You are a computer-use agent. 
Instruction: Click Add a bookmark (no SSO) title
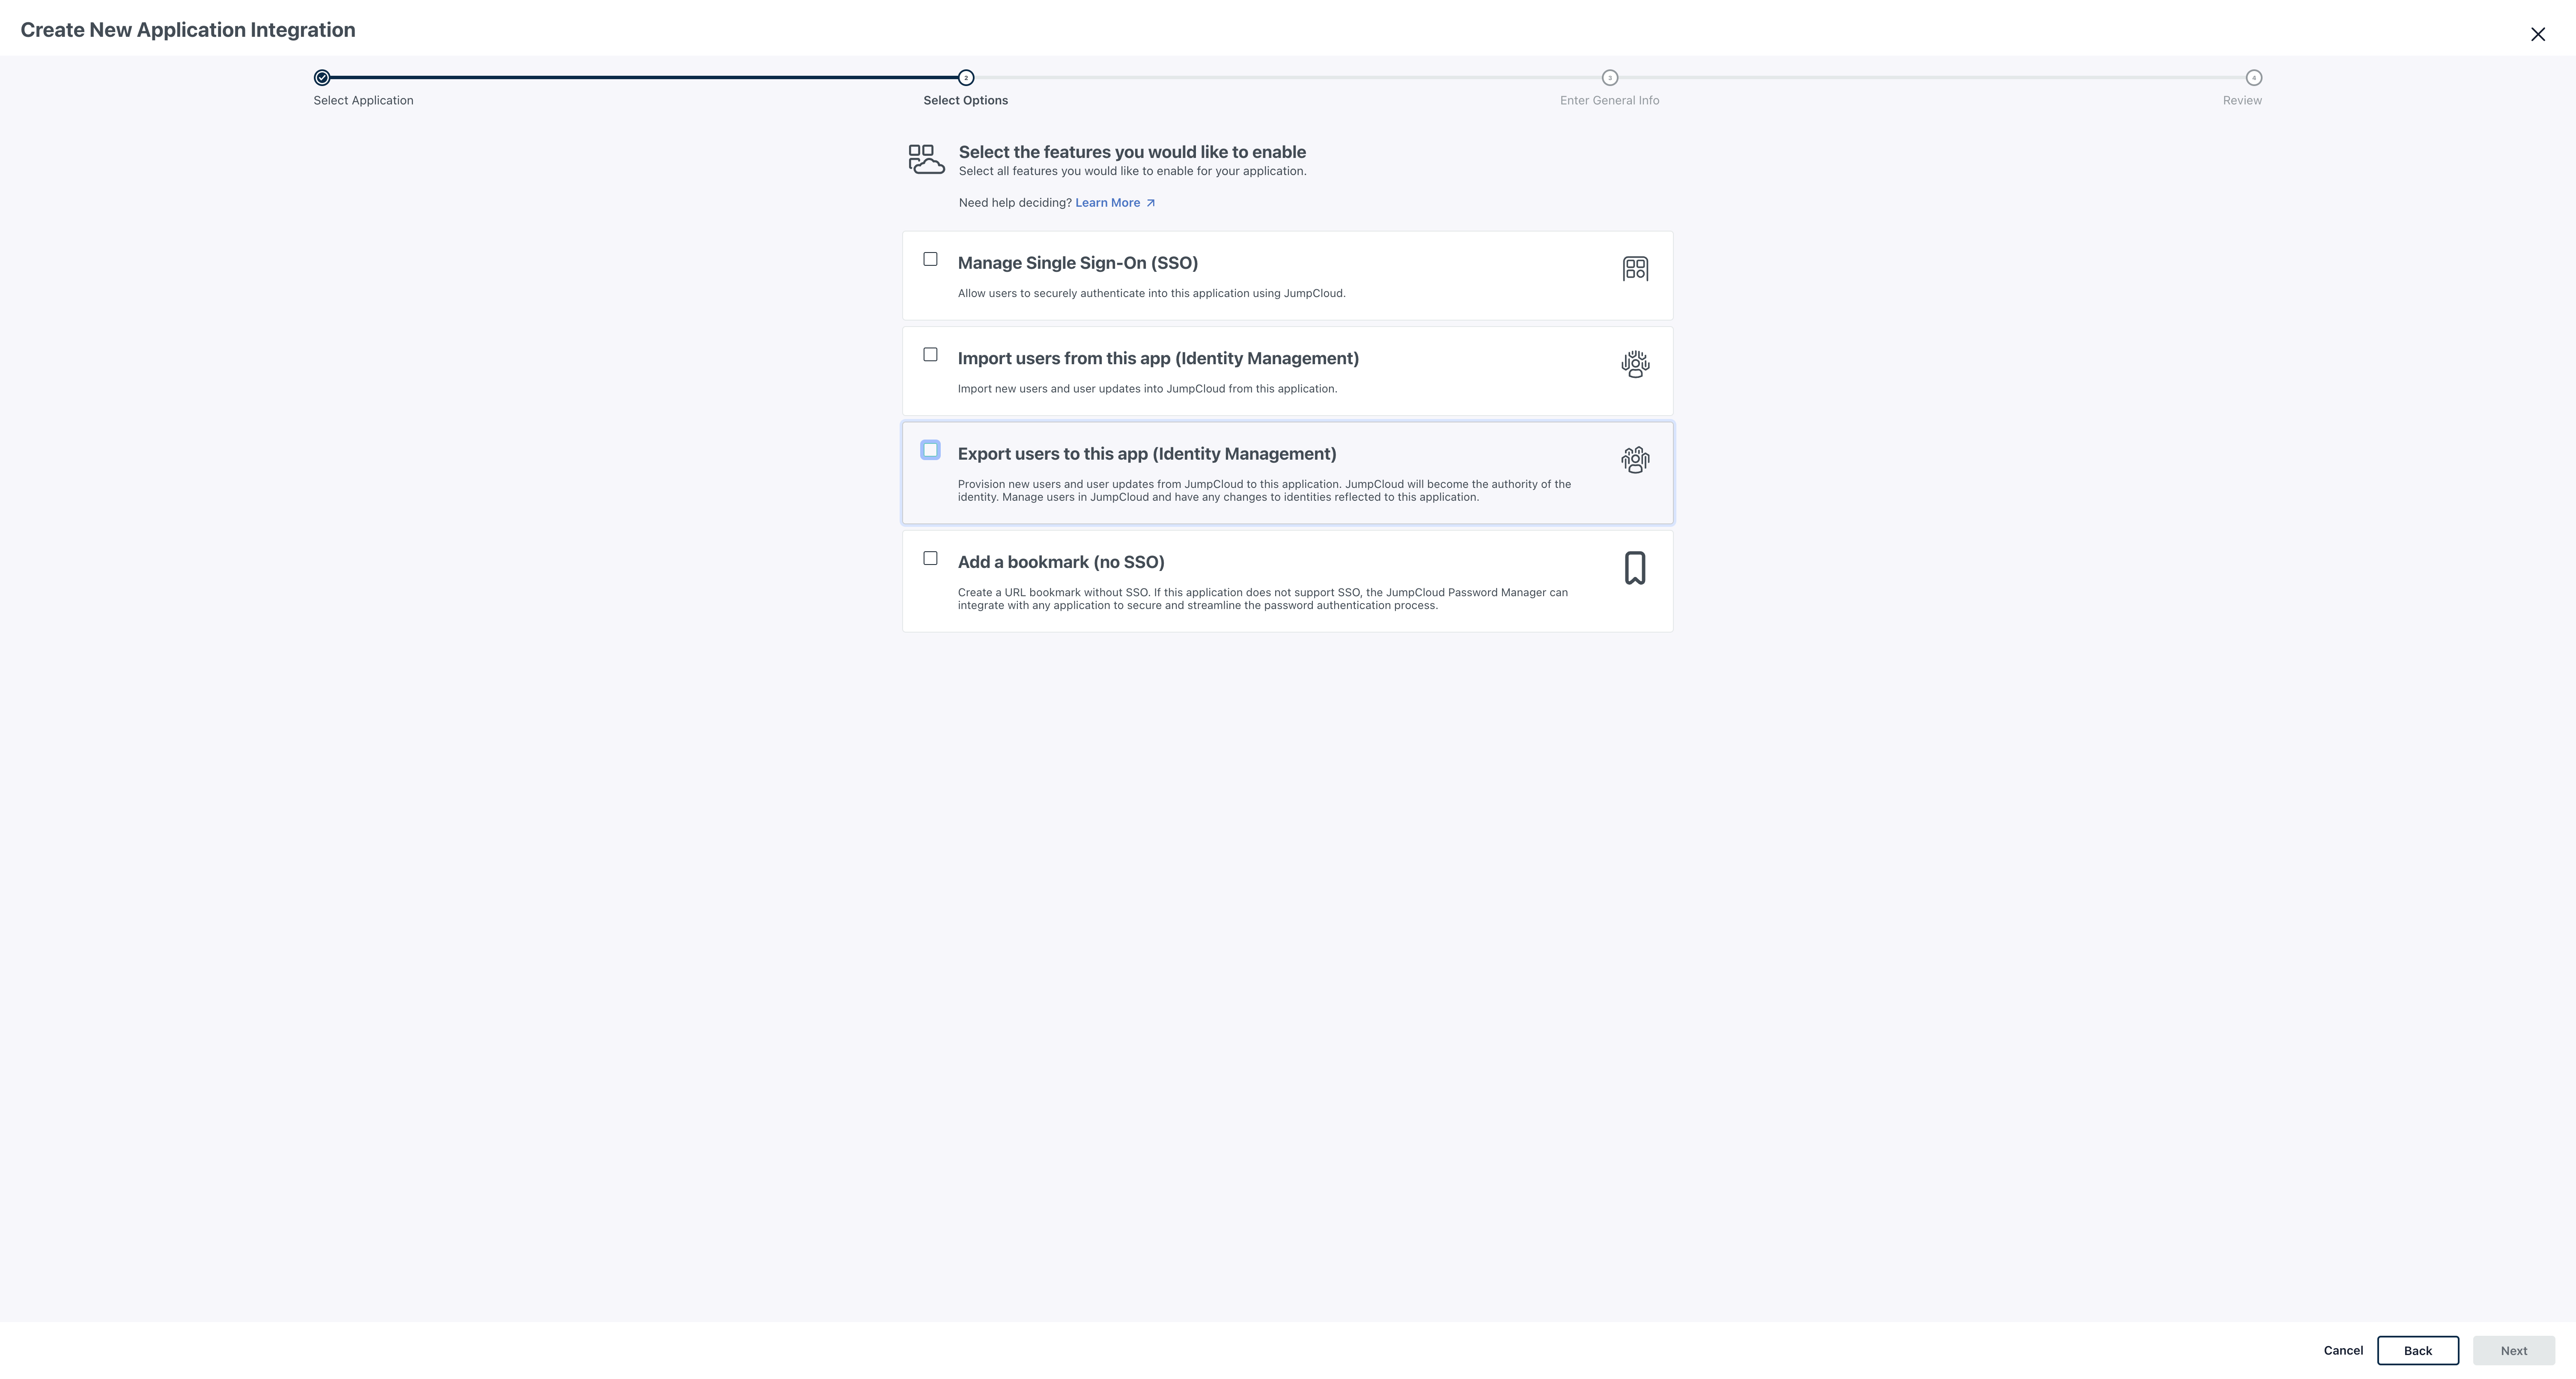tap(1061, 562)
